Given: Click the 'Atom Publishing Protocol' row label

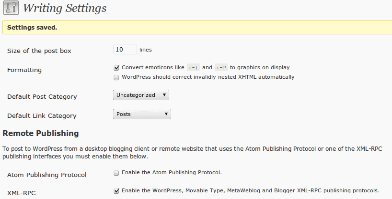Looking at the screenshot, I should pos(47,175).
